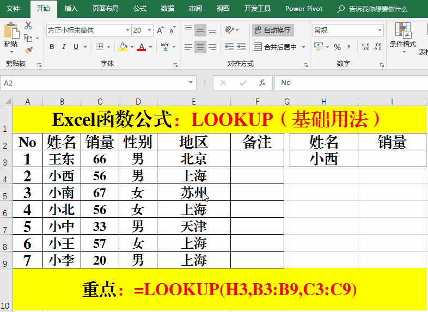Image resolution: width=428 pixels, height=312 pixels.
Task: Click the Format Painter brush icon
Action: coord(28,50)
